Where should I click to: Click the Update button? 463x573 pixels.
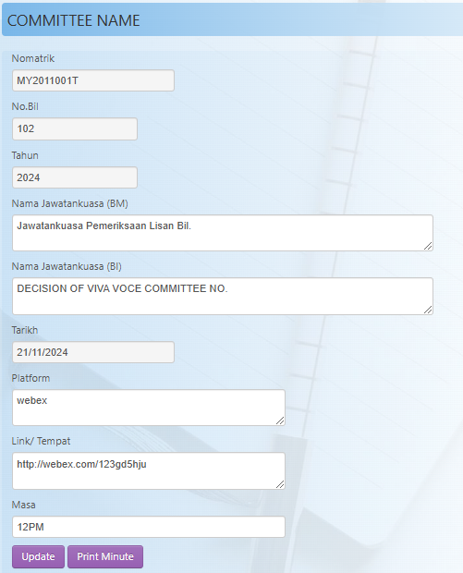click(38, 556)
